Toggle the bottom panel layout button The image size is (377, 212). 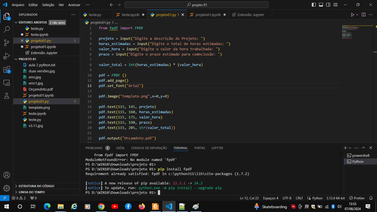coord(321,5)
